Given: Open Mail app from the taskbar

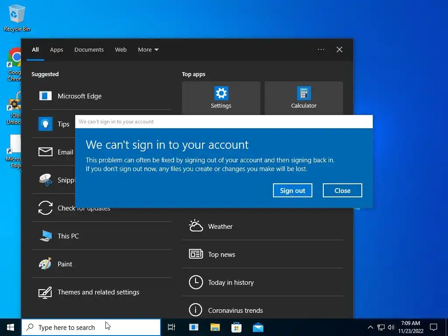Looking at the screenshot, I should tap(258, 327).
